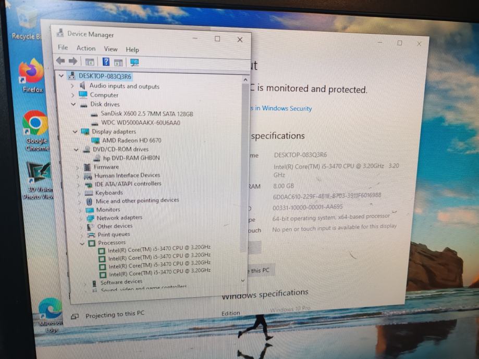The width and height of the screenshot is (479, 359).
Task: Select the Firmware chip icon
Action: point(87,167)
